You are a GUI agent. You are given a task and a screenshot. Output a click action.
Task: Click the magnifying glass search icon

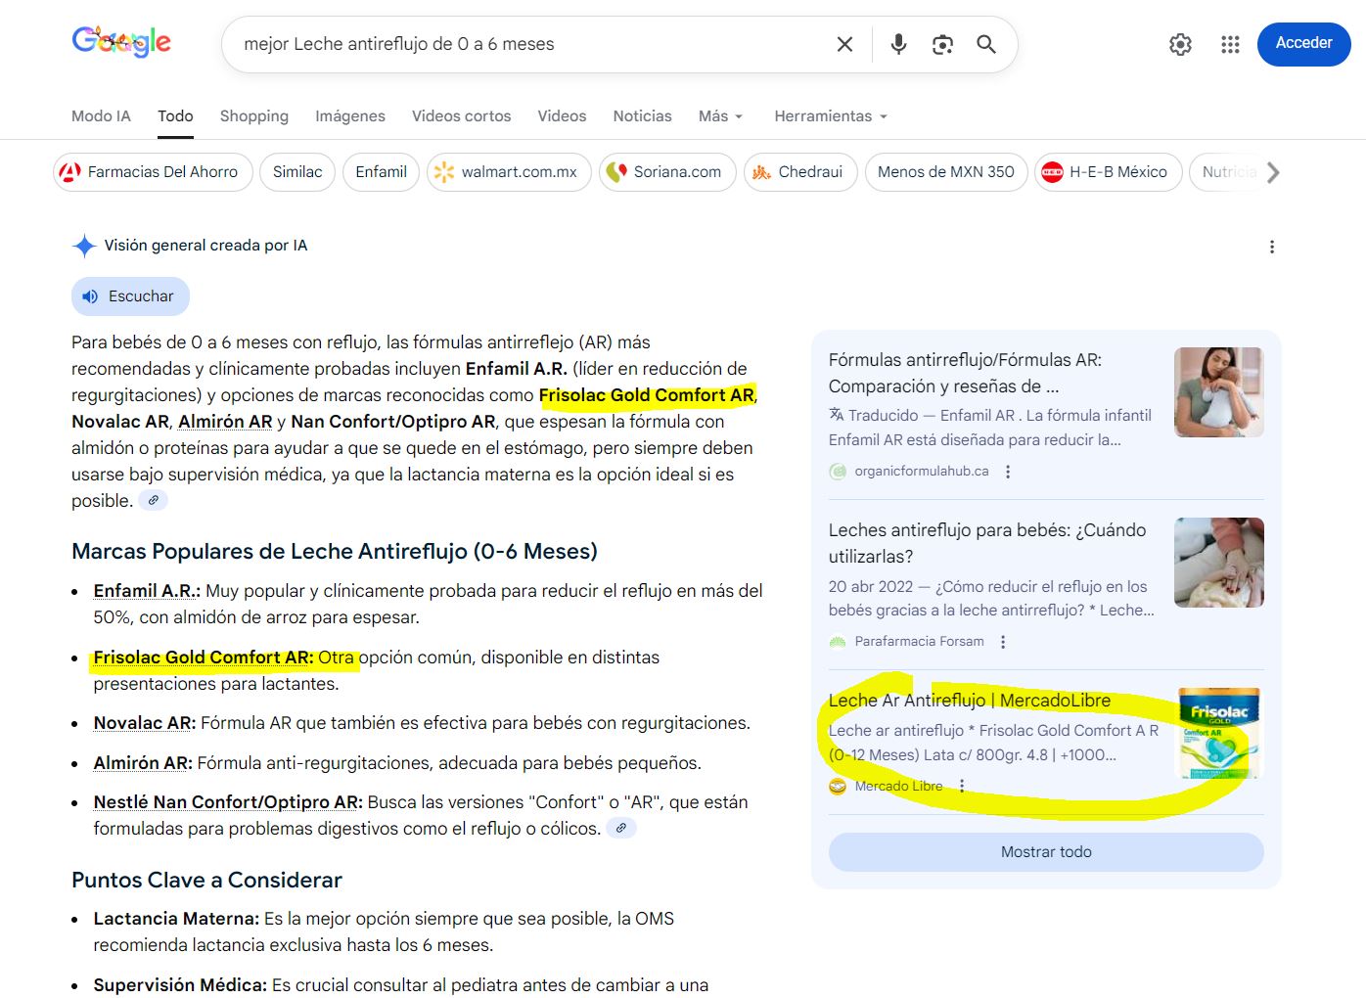pos(986,44)
